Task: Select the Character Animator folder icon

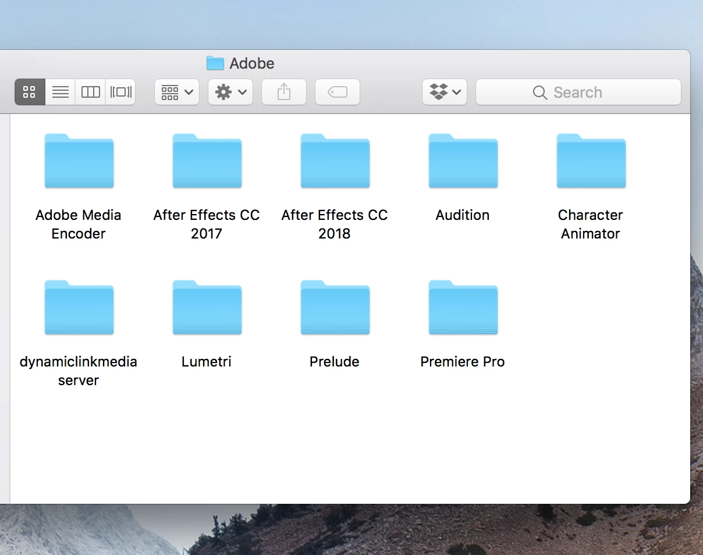Action: tap(591, 161)
